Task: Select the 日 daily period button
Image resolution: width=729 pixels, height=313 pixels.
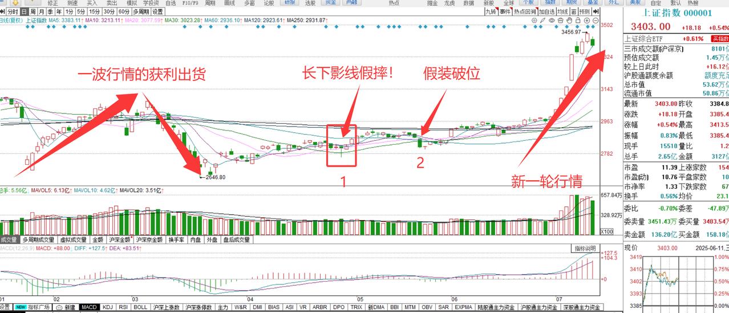Action: pos(24,11)
